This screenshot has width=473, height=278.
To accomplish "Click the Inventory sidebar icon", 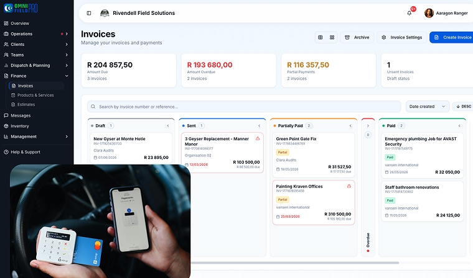I will [x=6, y=126].
